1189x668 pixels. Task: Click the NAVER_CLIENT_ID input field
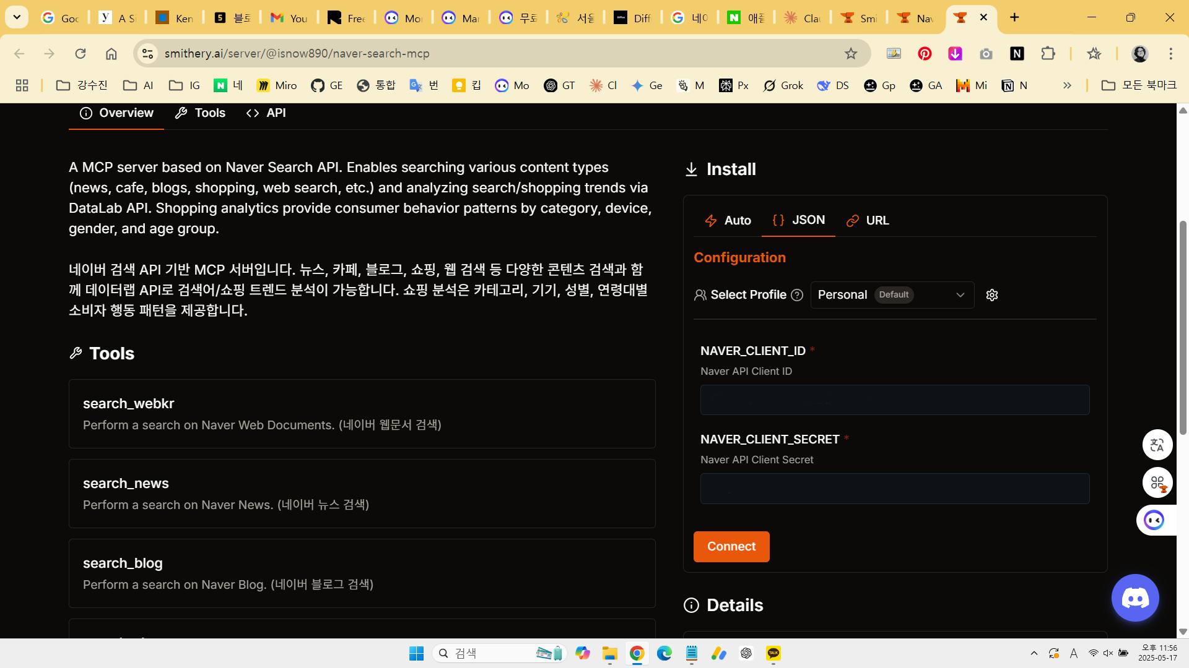894,400
